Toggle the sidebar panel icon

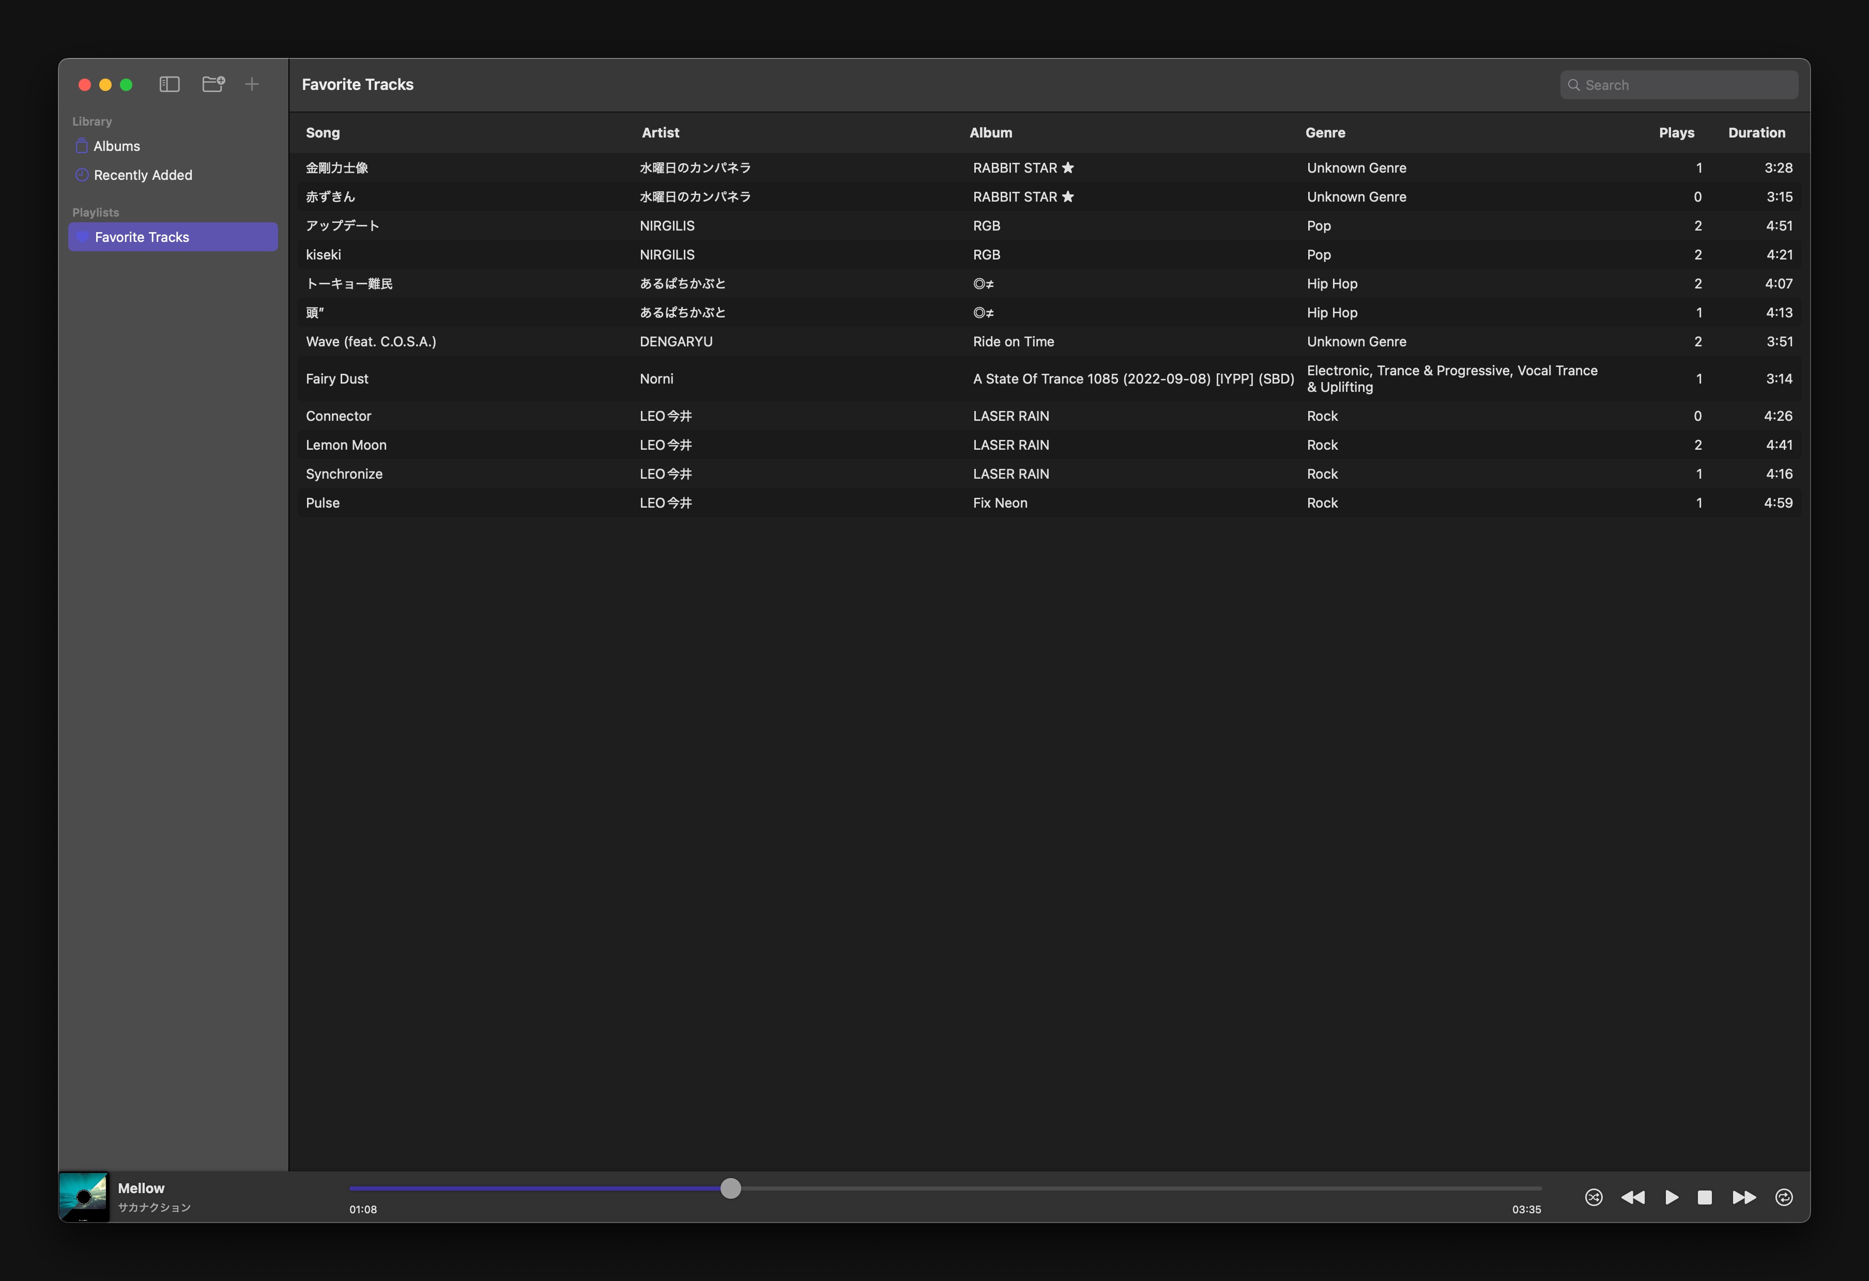169,84
